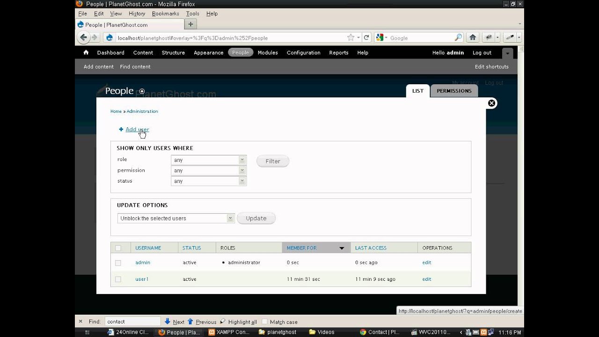Open Windows Start button in taskbar
Screen dimensions: 599x337
(x=87, y=332)
